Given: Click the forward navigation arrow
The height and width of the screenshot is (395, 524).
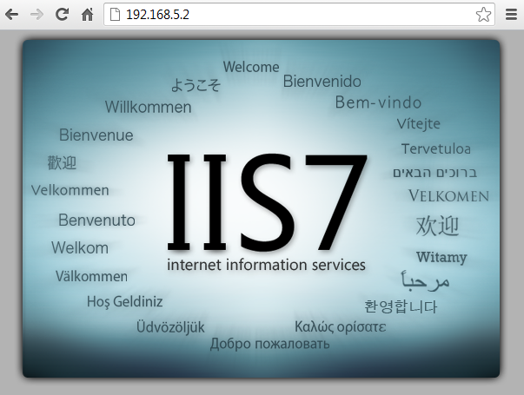Looking at the screenshot, I should [x=36, y=15].
